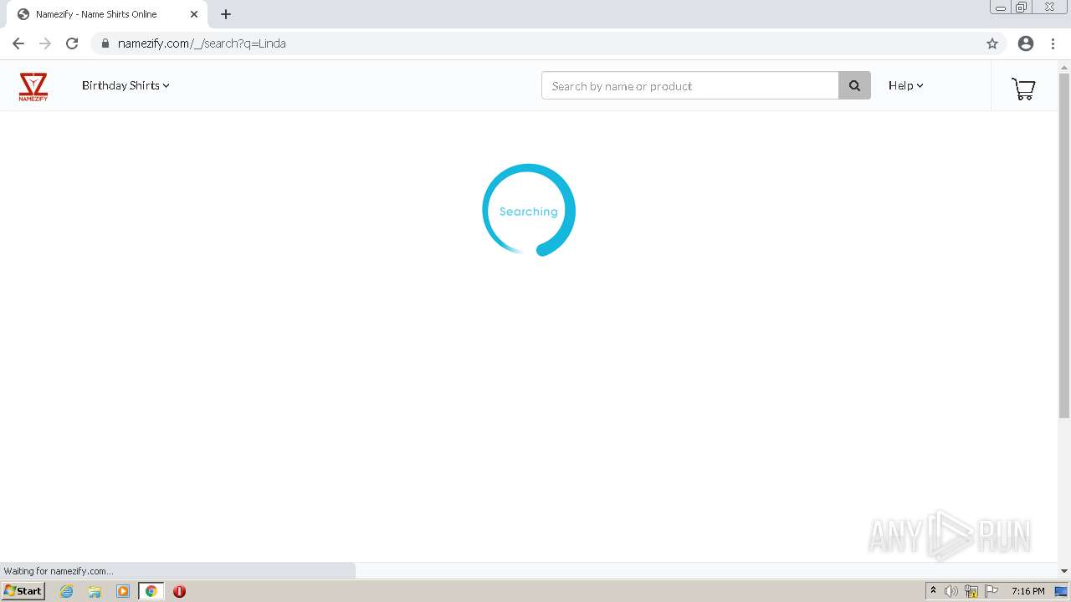
Task: Expand the Birthday Shirts menu
Action: click(126, 85)
